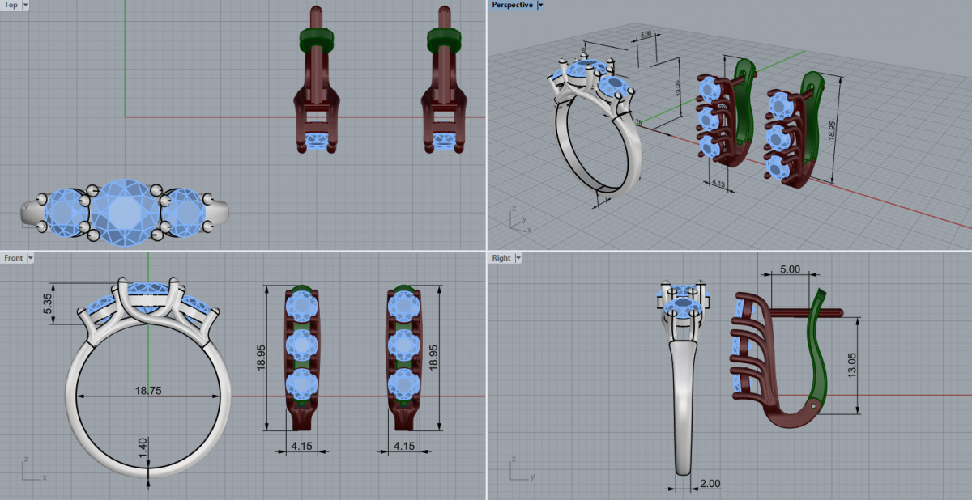
Task: Select the large center gemstone in Top view ring
Action: click(x=124, y=212)
